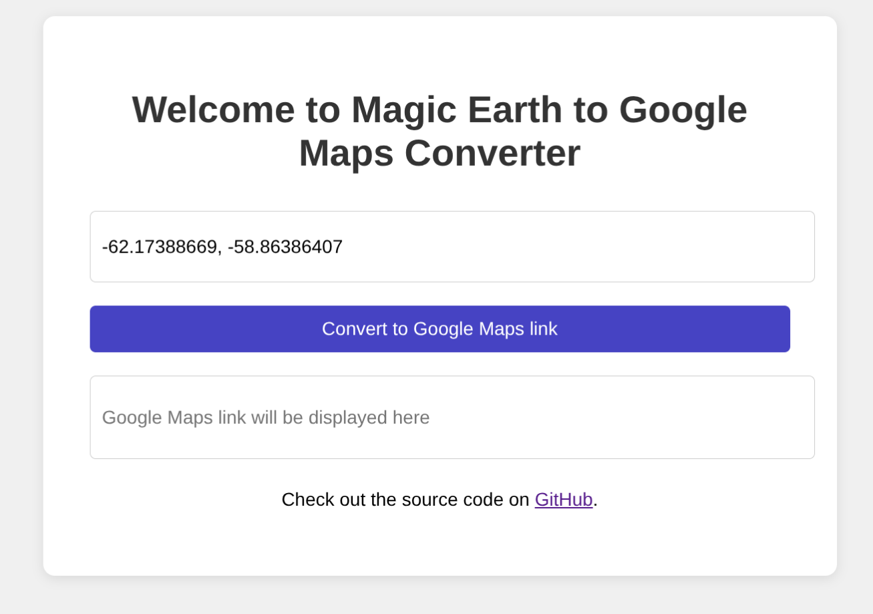Click the 'Google Maps link will be displayed' placeholder
This screenshot has height=614, width=873.
pyautogui.click(x=265, y=418)
